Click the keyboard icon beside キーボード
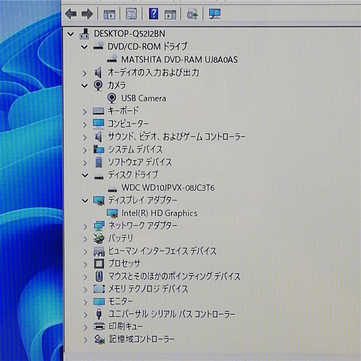Image resolution: width=361 pixels, height=361 pixels. 98,111
